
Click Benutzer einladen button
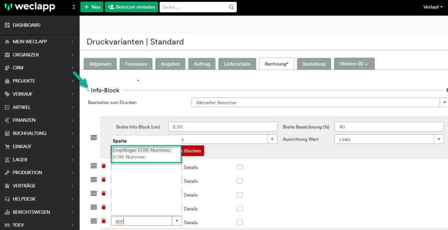pos(131,7)
